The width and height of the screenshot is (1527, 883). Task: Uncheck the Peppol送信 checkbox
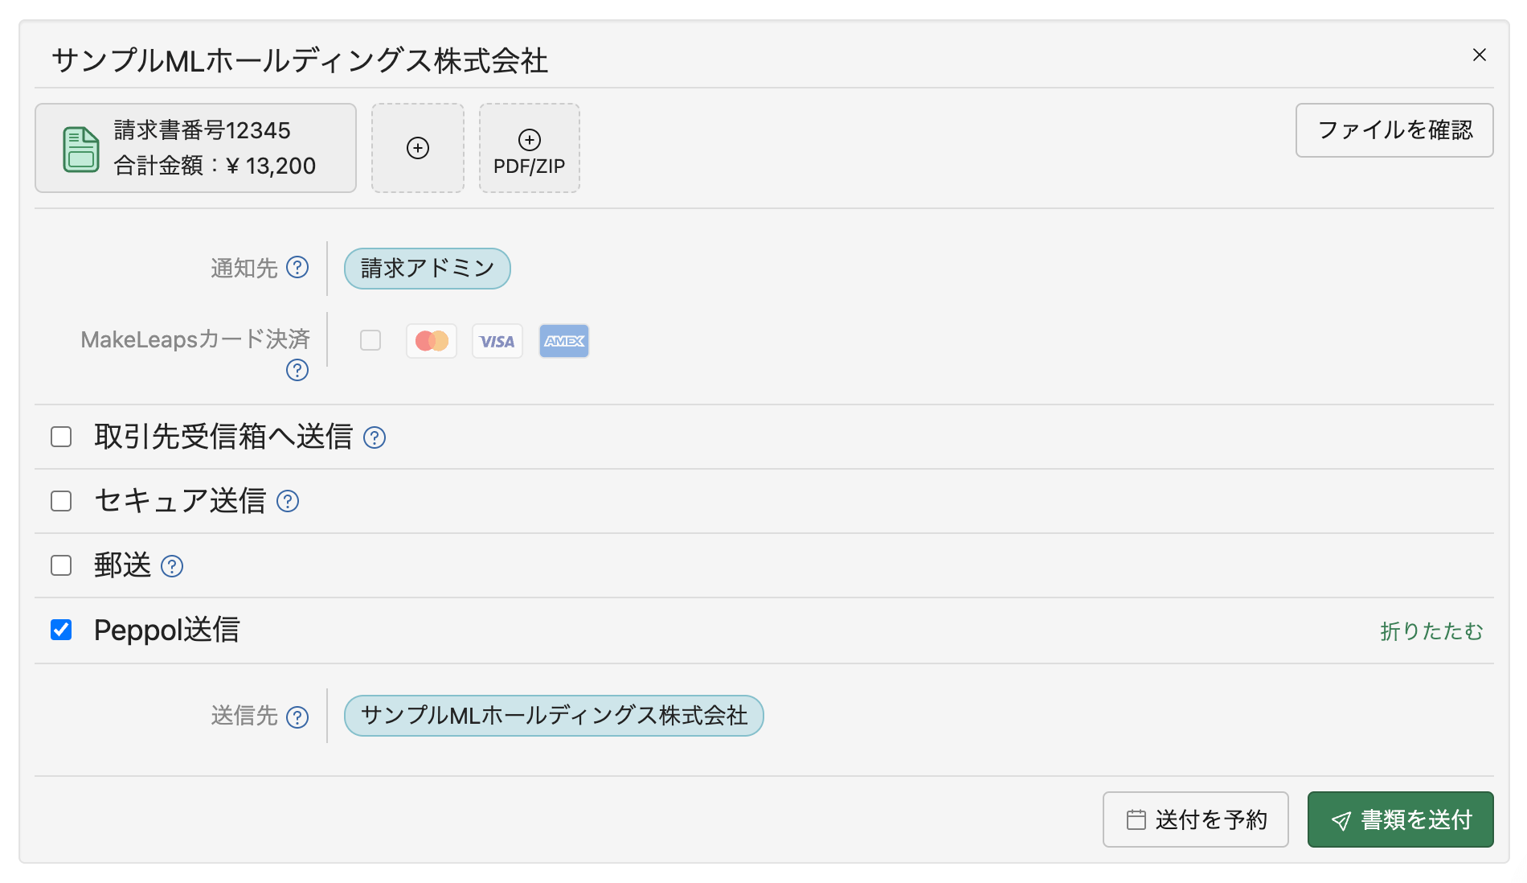60,630
